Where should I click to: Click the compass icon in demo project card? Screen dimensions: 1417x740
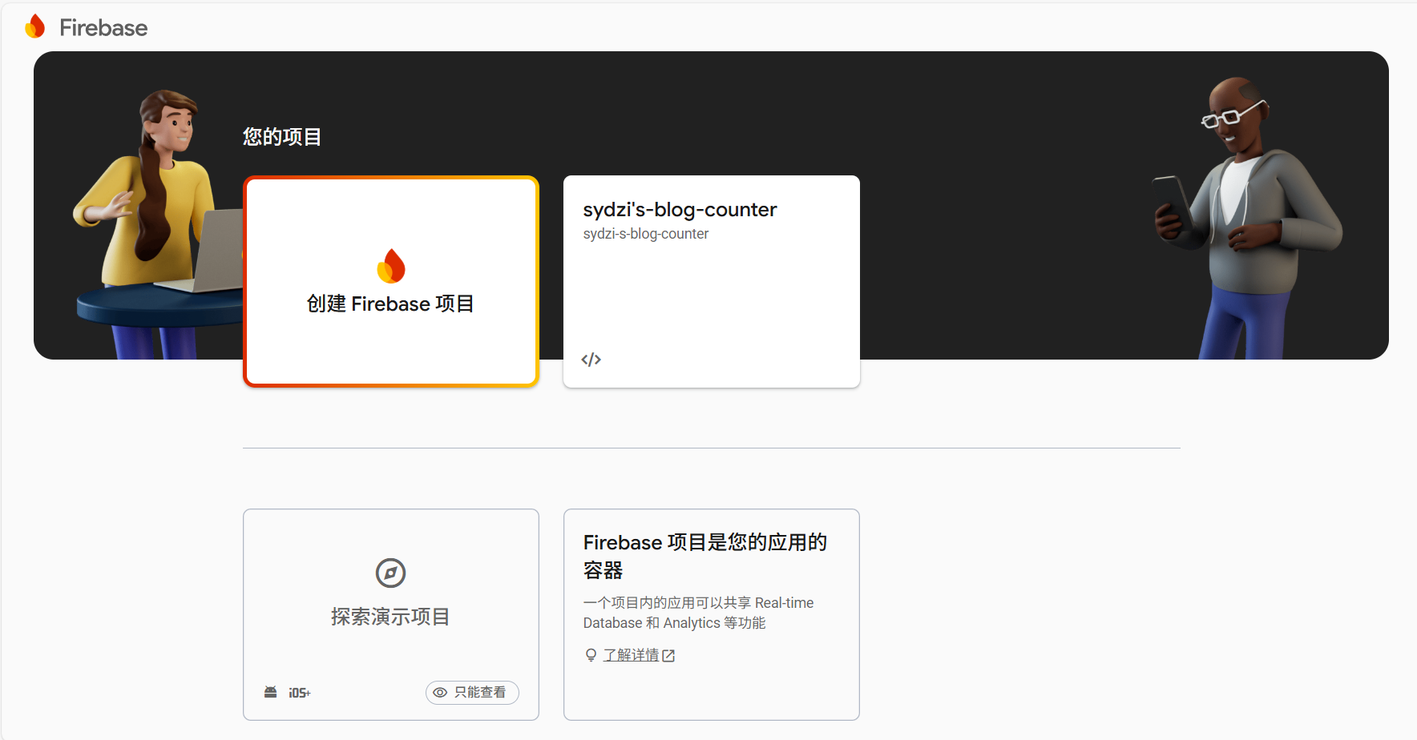[x=390, y=573]
